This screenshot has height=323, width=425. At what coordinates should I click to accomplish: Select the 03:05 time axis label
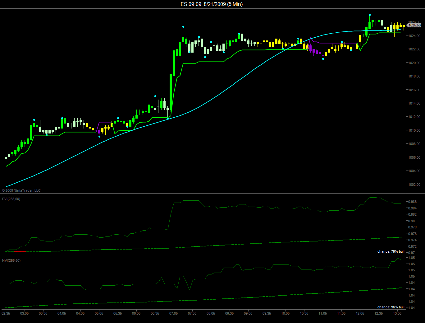pyautogui.click(x=25, y=313)
